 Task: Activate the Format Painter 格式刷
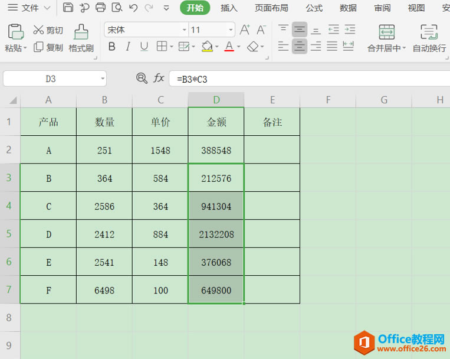(81, 38)
